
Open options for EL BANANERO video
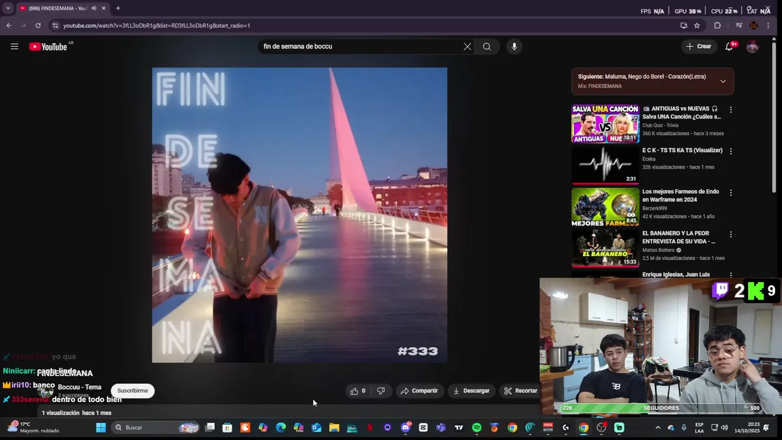tap(731, 234)
